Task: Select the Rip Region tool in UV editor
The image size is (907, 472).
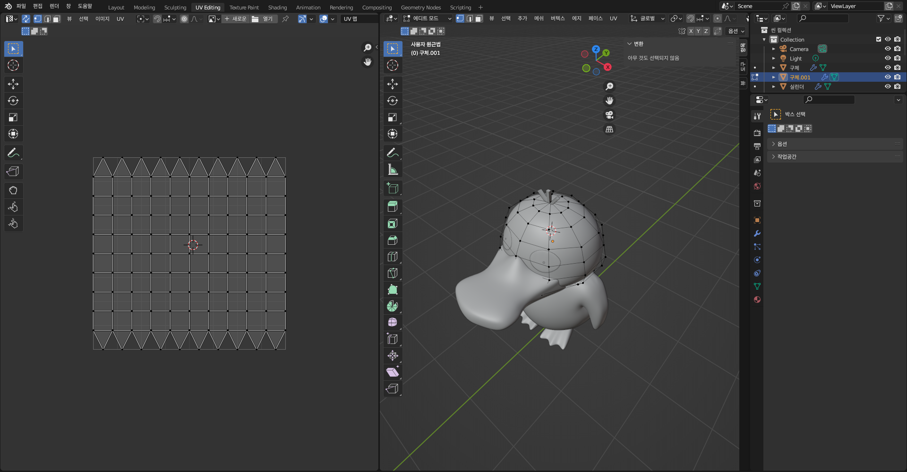Action: (13, 172)
